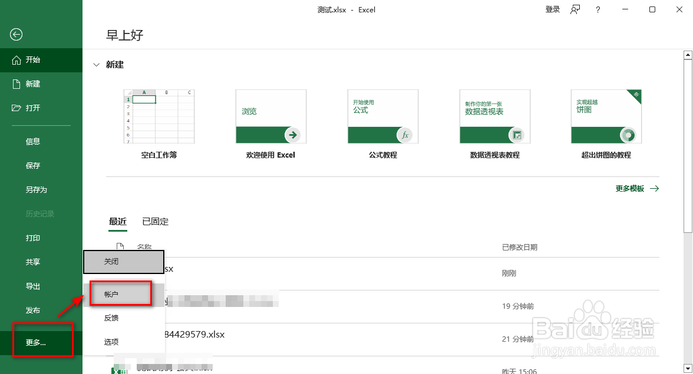The image size is (693, 374).
Task: Switch to the 最近 tab
Action: pyautogui.click(x=118, y=221)
